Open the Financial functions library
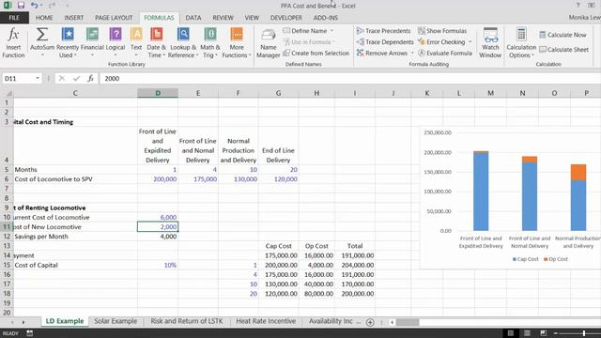Viewport: 601px width, 338px height. click(92, 43)
